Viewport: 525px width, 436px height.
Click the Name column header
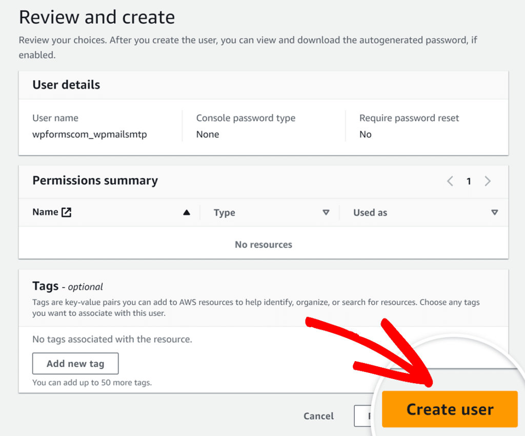45,212
